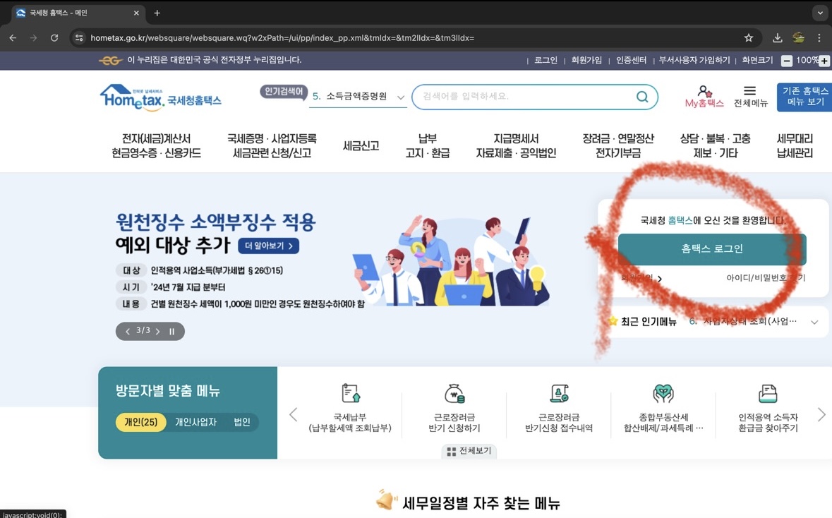The image size is (832, 518).
Task: Click the Hometax logo
Action: point(161,97)
